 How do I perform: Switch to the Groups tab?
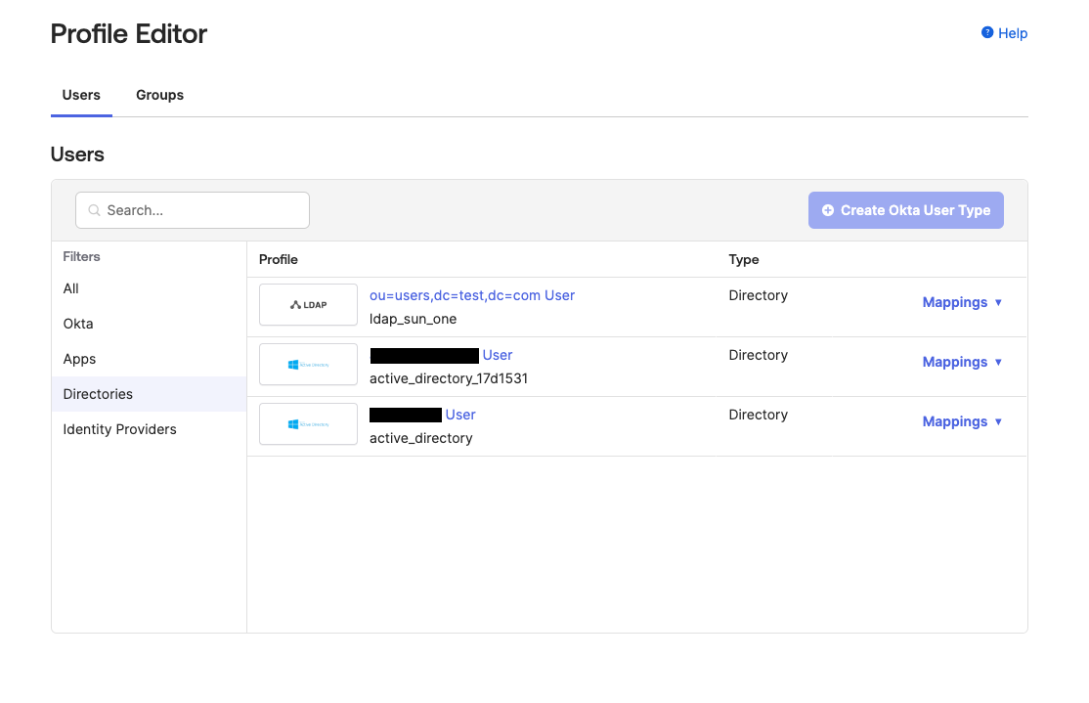click(x=159, y=95)
